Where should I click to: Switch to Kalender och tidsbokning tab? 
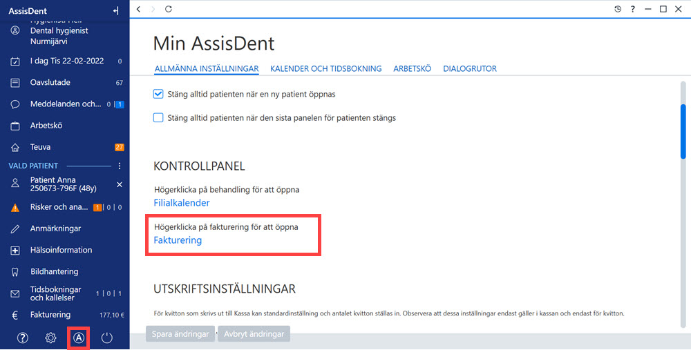325,68
